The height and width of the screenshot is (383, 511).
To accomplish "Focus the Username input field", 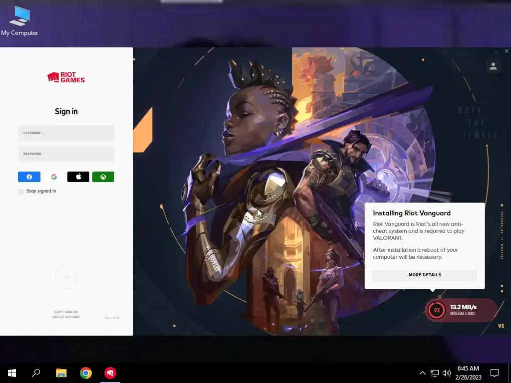I will 66,133.
